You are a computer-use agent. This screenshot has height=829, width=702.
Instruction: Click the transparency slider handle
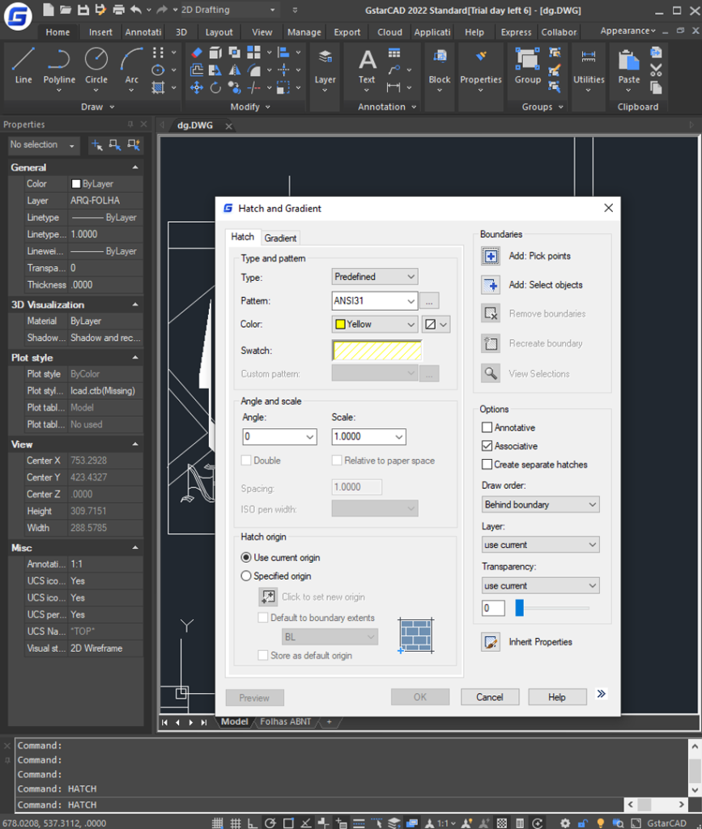coord(519,607)
